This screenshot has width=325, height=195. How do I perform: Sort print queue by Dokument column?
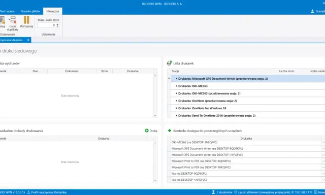[x=72, y=71]
